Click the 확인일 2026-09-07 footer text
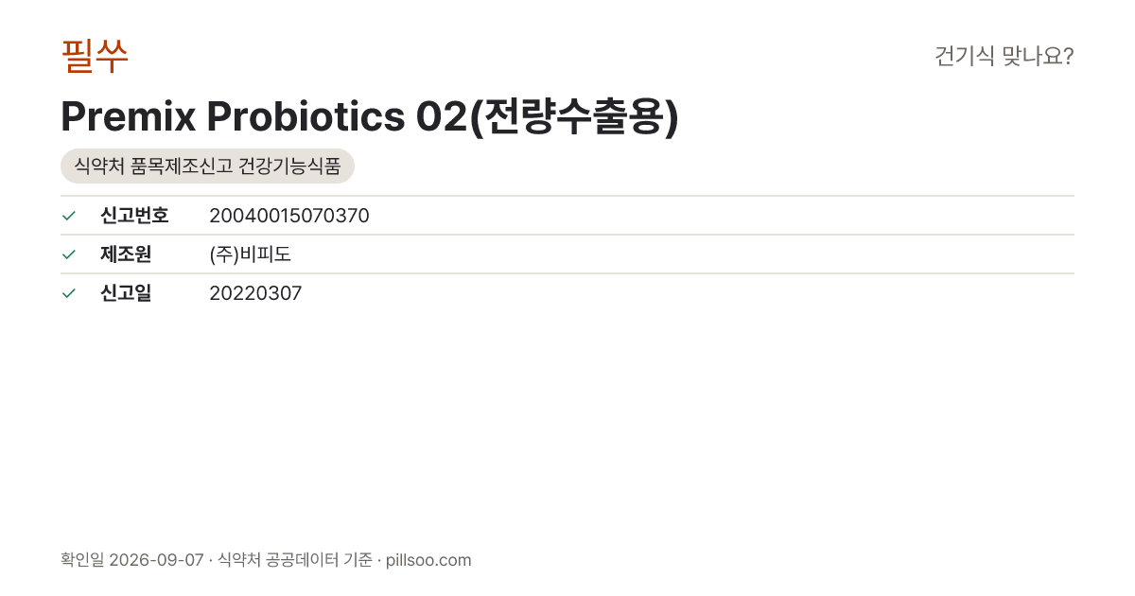This screenshot has width=1135, height=596. pos(131,560)
